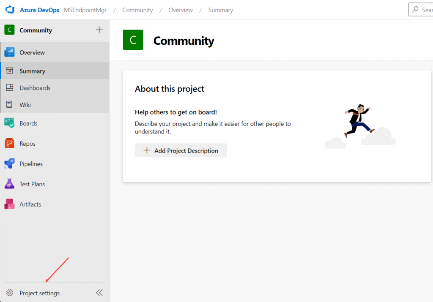Click the Overview hub icon

9,52
